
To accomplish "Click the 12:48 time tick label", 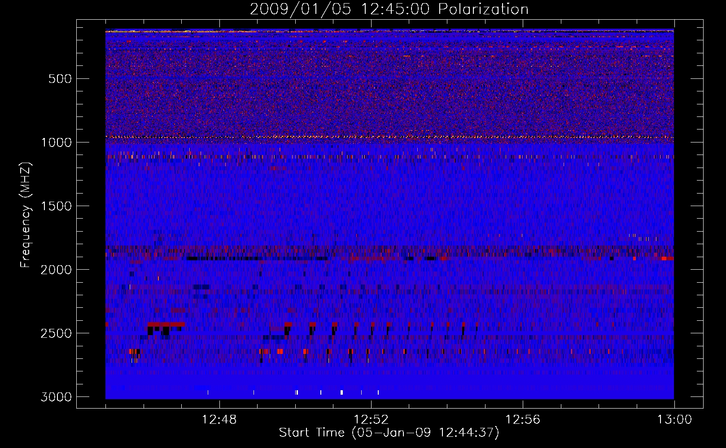I will 219,420.
